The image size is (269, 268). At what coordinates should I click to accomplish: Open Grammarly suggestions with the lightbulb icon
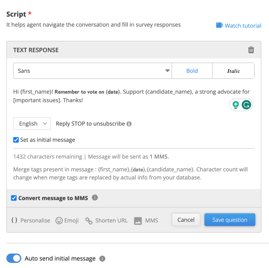coord(236,105)
